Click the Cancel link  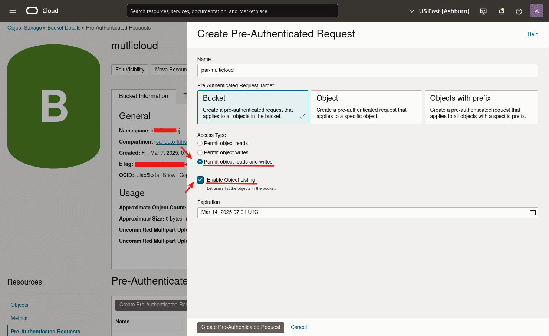(299, 327)
